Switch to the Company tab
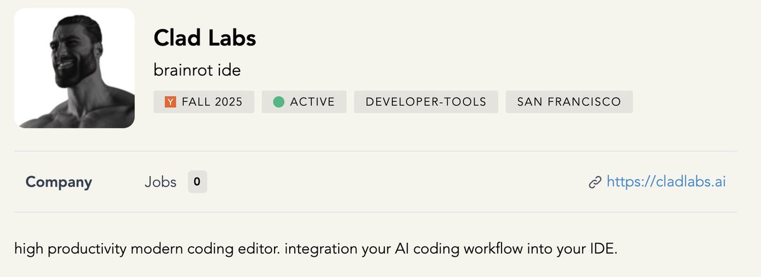Screen dimensions: 761x277 pos(59,182)
